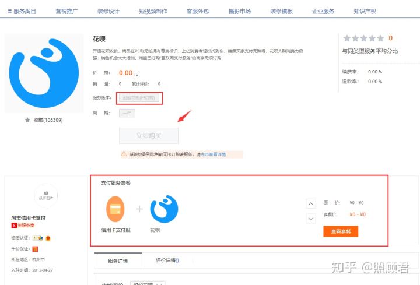Click the orange 资质认证 medal icon

pos(48,238)
